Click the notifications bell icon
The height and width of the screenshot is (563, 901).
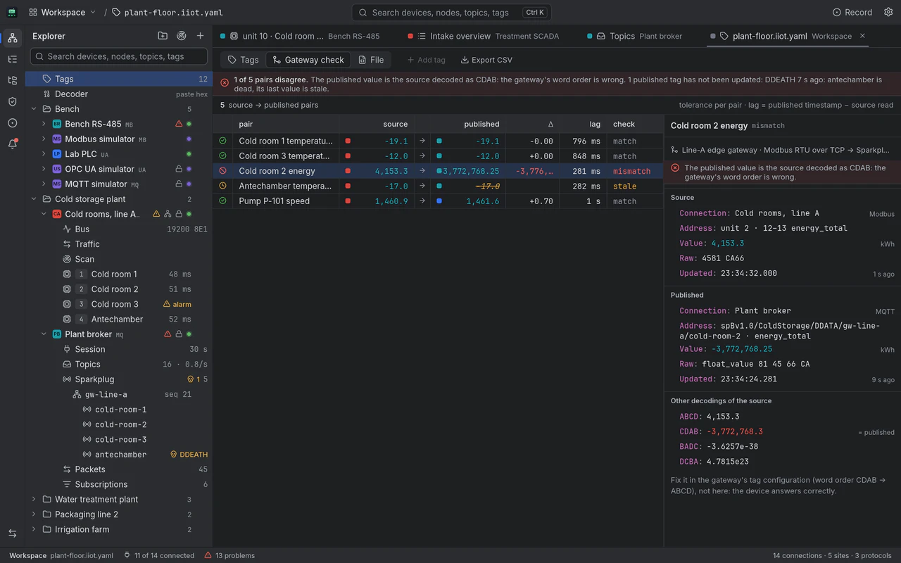(x=13, y=144)
